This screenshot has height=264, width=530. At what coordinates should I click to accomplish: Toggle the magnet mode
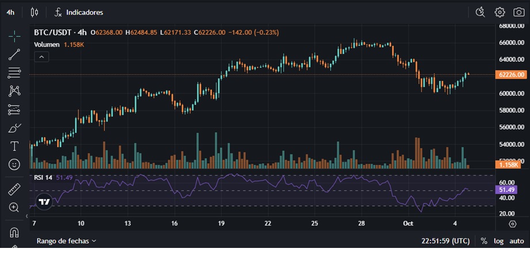14,232
